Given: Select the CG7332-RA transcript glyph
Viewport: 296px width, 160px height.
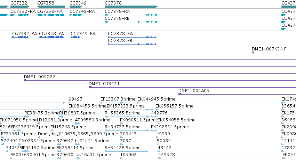Looking at the screenshot, I should [20, 15].
